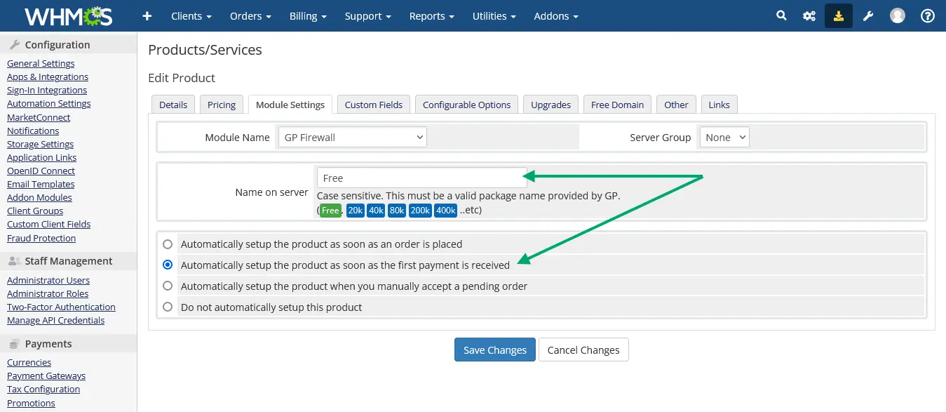Open the help question mark icon
Image resolution: width=946 pixels, height=412 pixels.
(928, 15)
